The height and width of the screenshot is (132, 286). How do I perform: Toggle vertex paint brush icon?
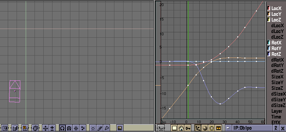coord(100,128)
